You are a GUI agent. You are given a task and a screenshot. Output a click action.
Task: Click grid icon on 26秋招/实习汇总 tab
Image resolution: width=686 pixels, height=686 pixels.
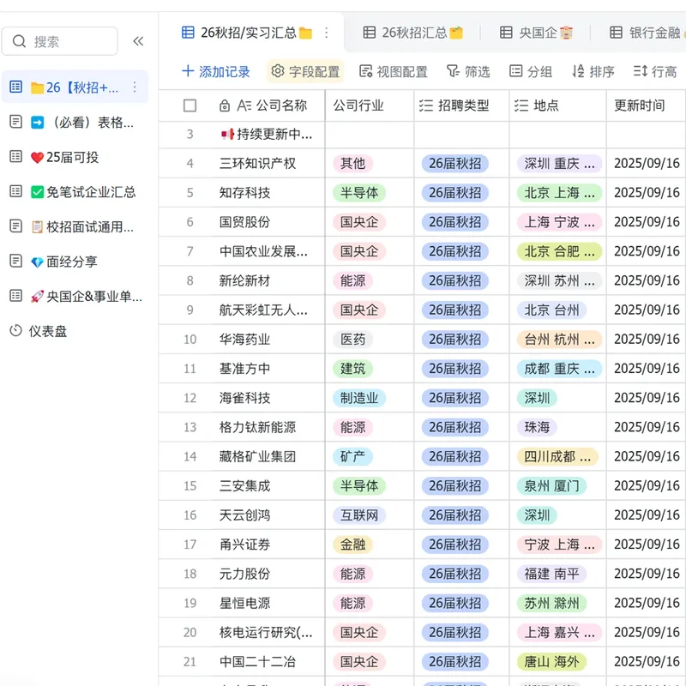pos(188,33)
